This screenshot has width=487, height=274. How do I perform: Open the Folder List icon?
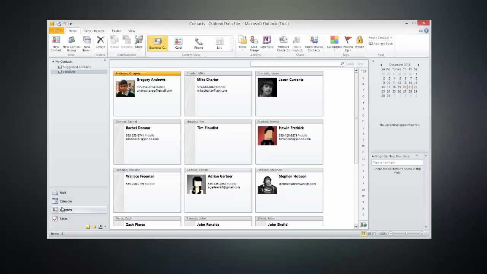pyautogui.click(x=94, y=227)
